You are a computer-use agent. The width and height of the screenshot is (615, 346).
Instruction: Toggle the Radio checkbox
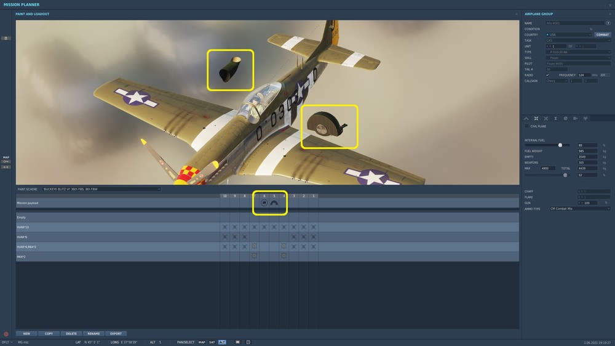click(547, 75)
